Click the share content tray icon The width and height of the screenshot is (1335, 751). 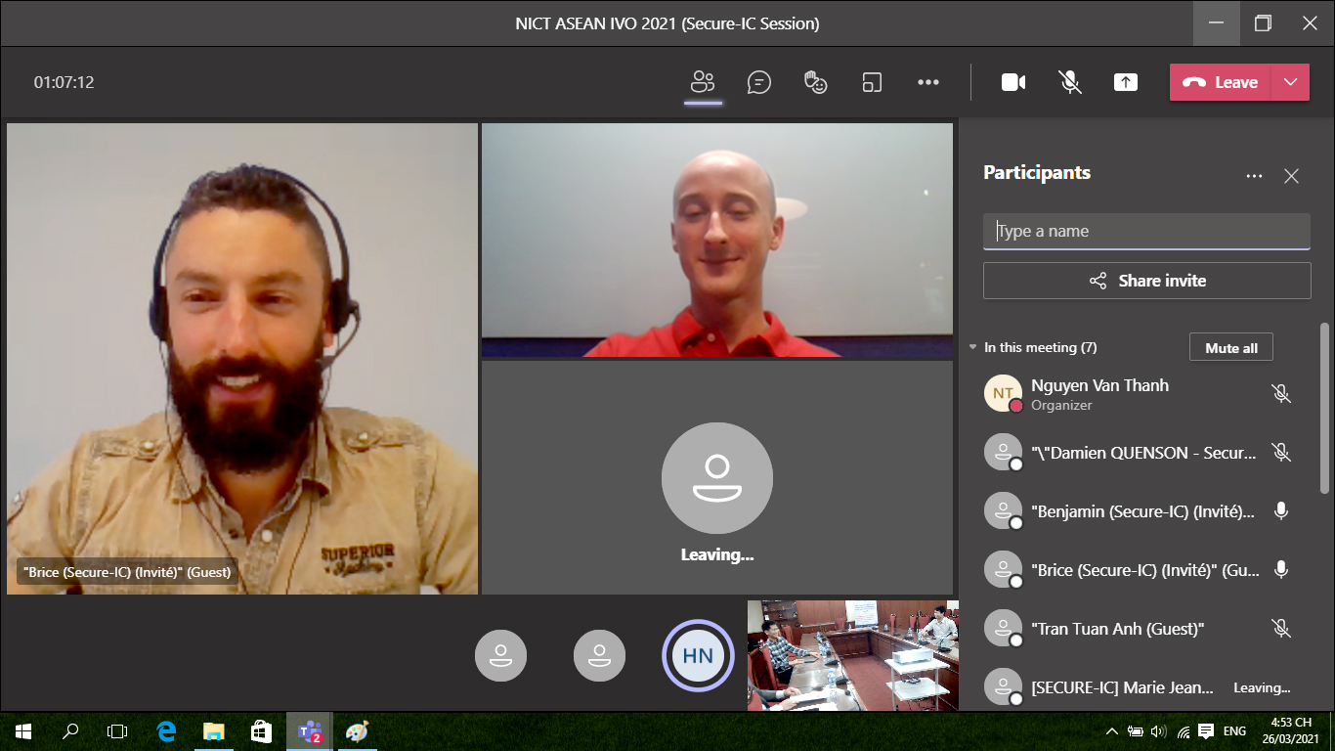[1126, 83]
